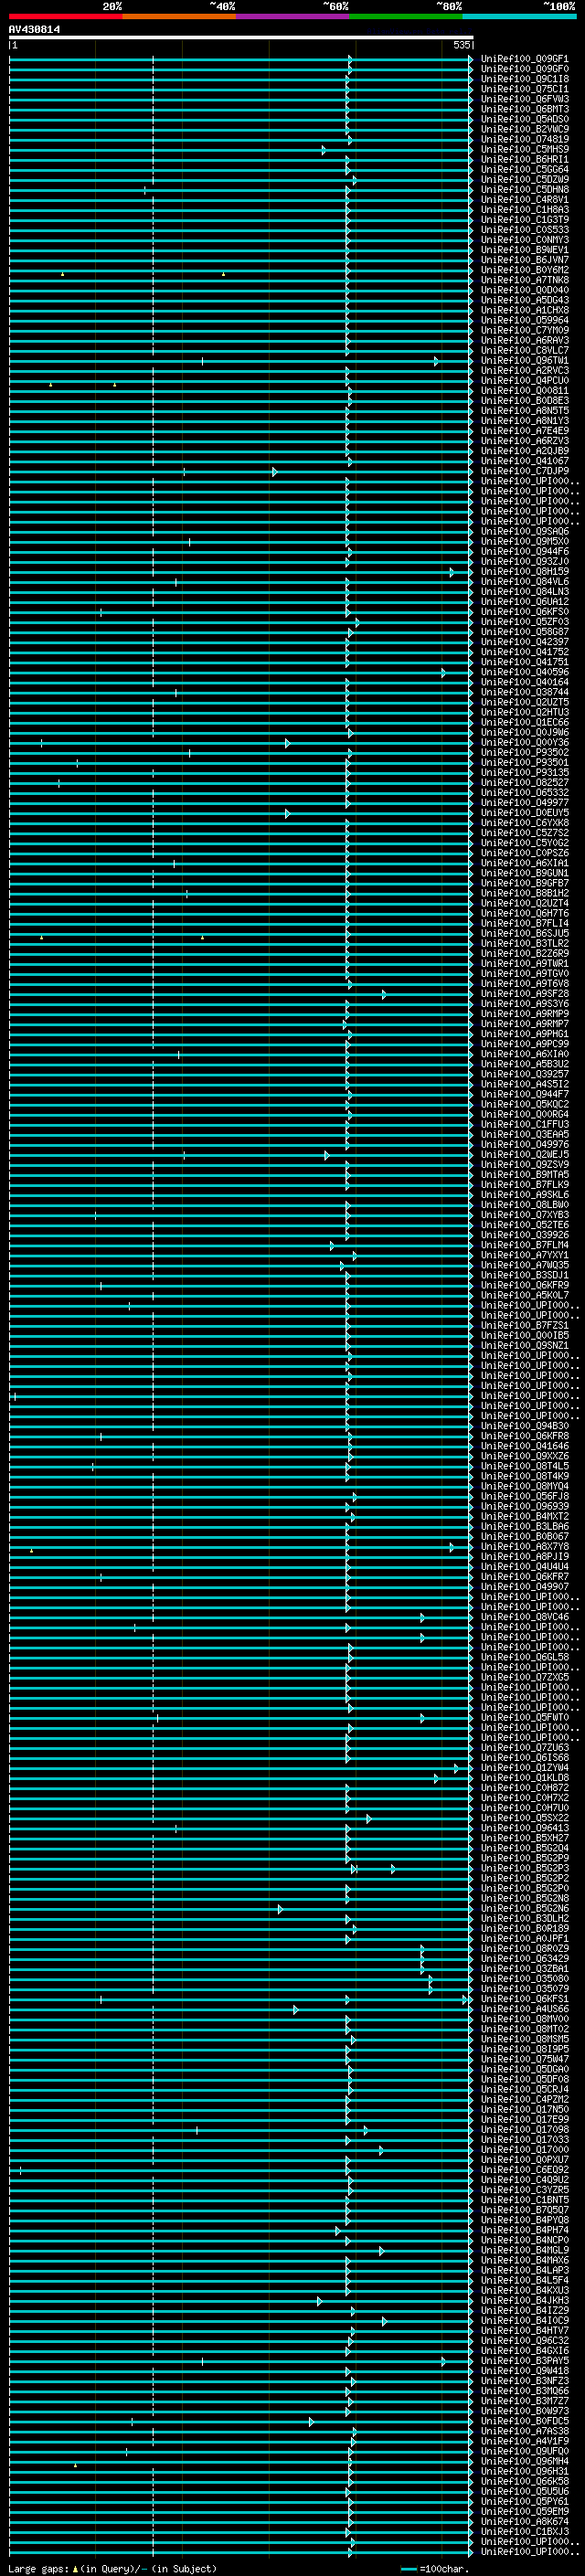Select hit label UniRef100_A5DG43
Viewport: 585px width, 2576px height.
click(x=525, y=300)
